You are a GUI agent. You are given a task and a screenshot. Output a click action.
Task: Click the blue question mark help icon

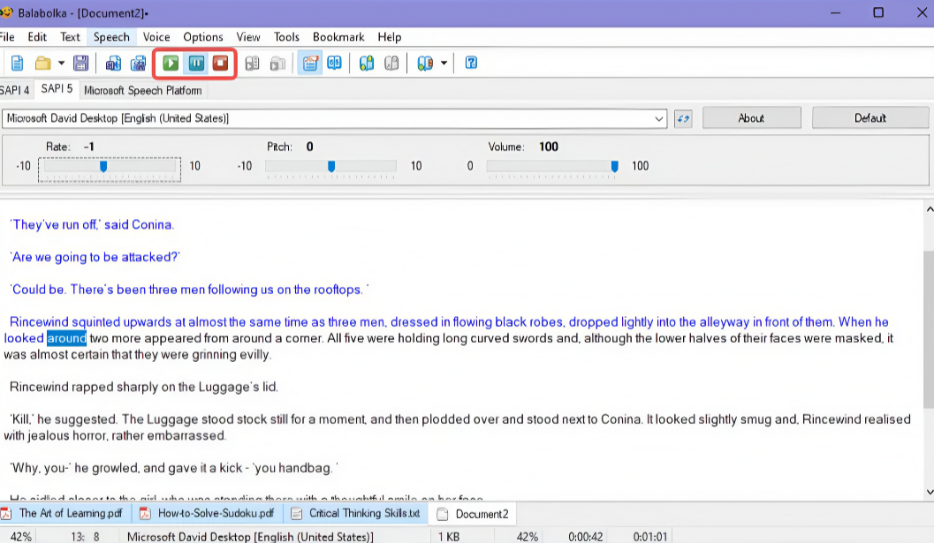pos(471,63)
